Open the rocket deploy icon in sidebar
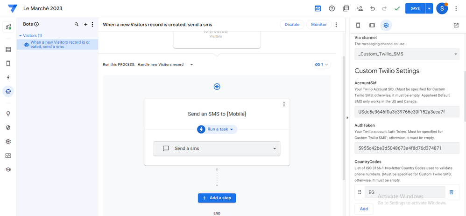 pyautogui.click(x=8, y=27)
